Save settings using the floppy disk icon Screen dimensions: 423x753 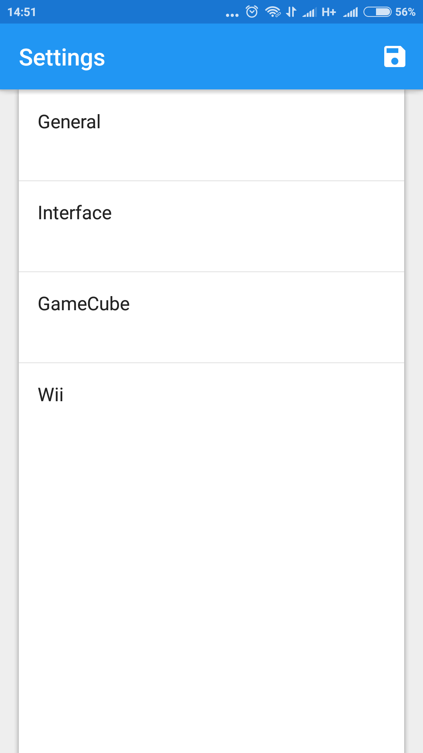click(x=394, y=57)
